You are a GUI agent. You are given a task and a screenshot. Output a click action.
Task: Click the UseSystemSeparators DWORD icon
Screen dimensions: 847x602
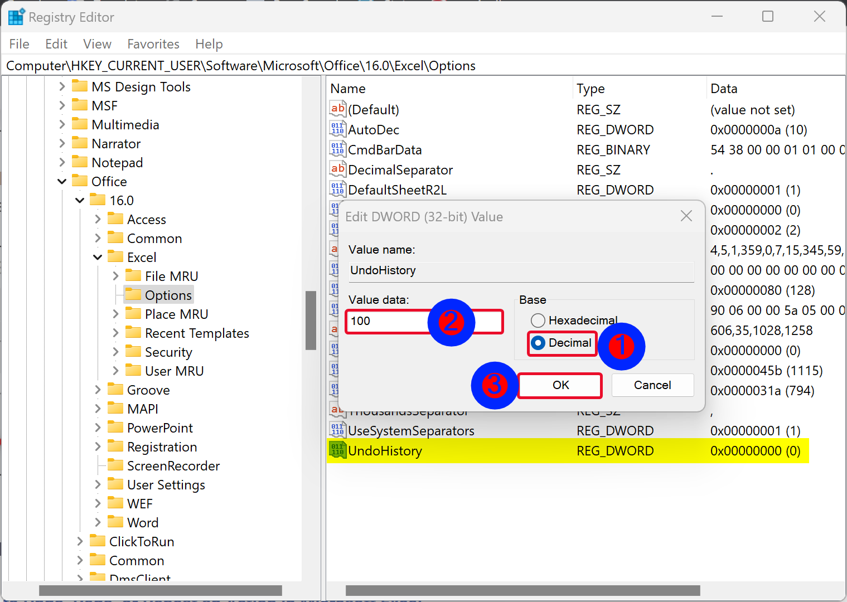pyautogui.click(x=338, y=430)
